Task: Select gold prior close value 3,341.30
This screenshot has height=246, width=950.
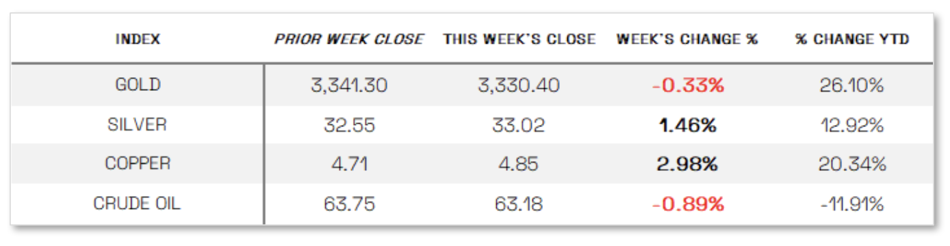Action: point(348,85)
